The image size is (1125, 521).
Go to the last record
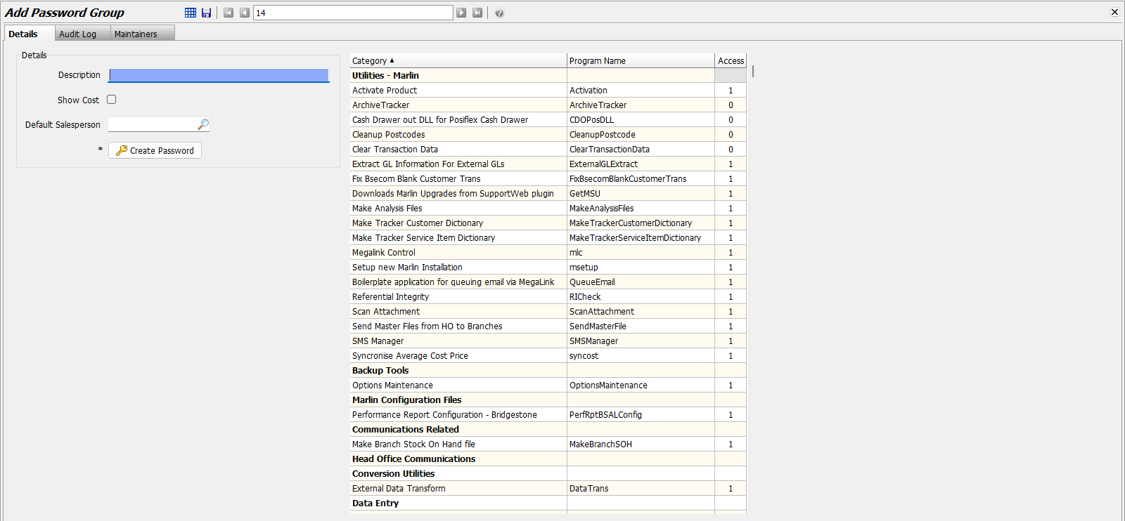pyautogui.click(x=477, y=13)
